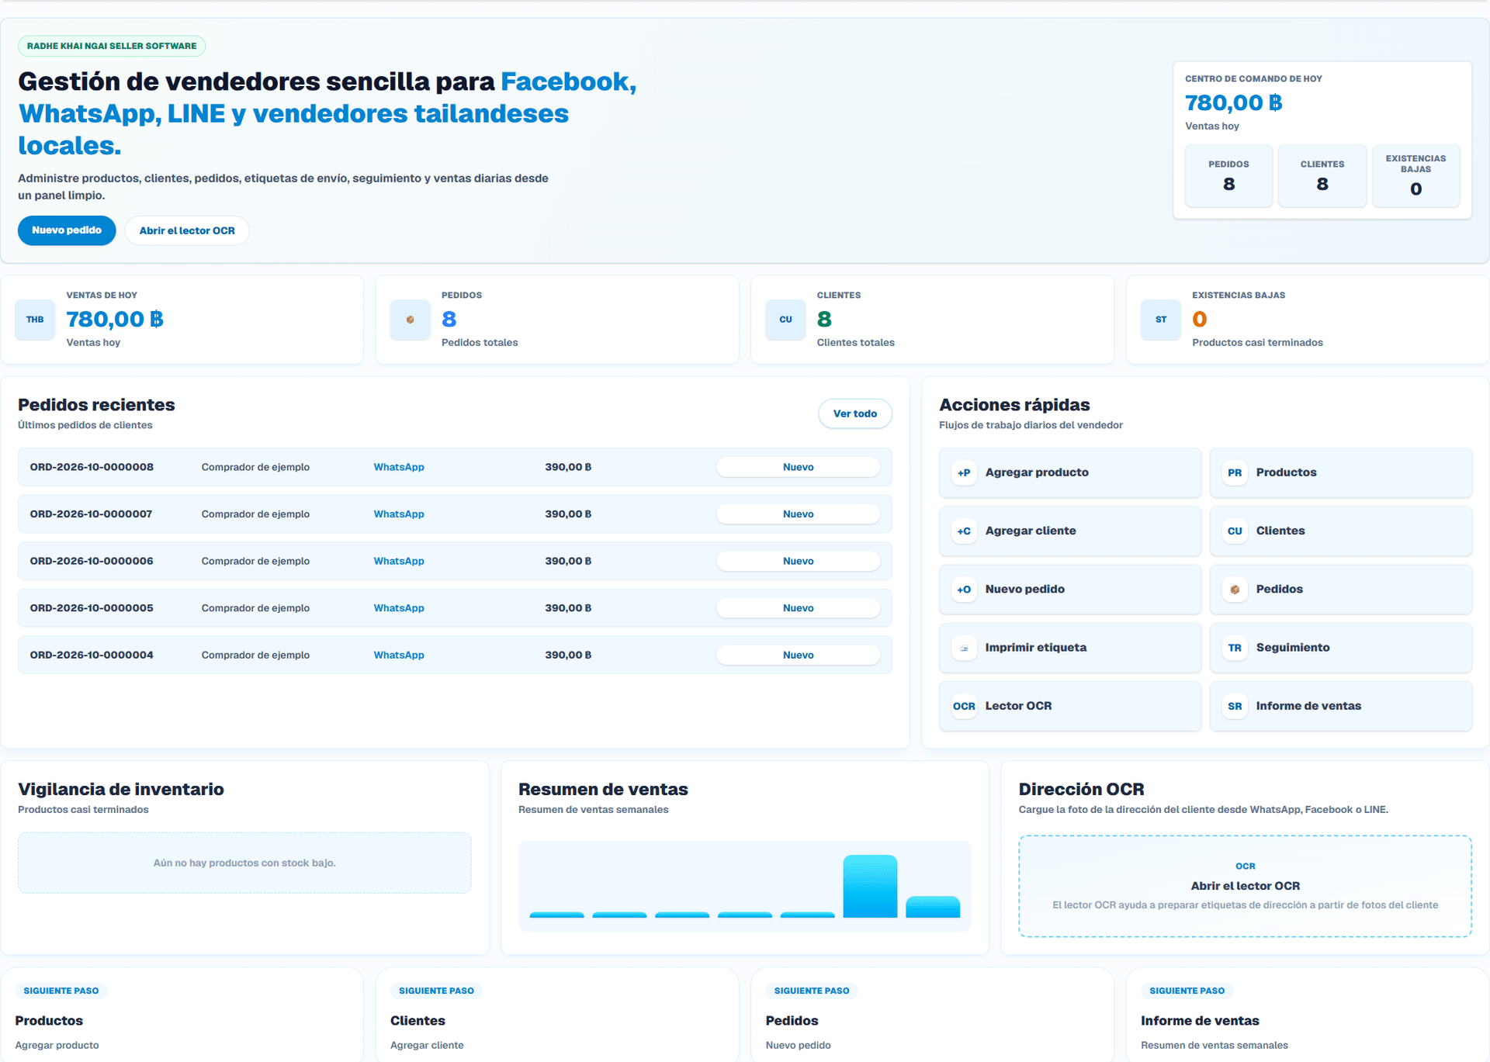The width and height of the screenshot is (1490, 1062).
Task: Click the OCR icon in Lector OCR
Action: (964, 706)
